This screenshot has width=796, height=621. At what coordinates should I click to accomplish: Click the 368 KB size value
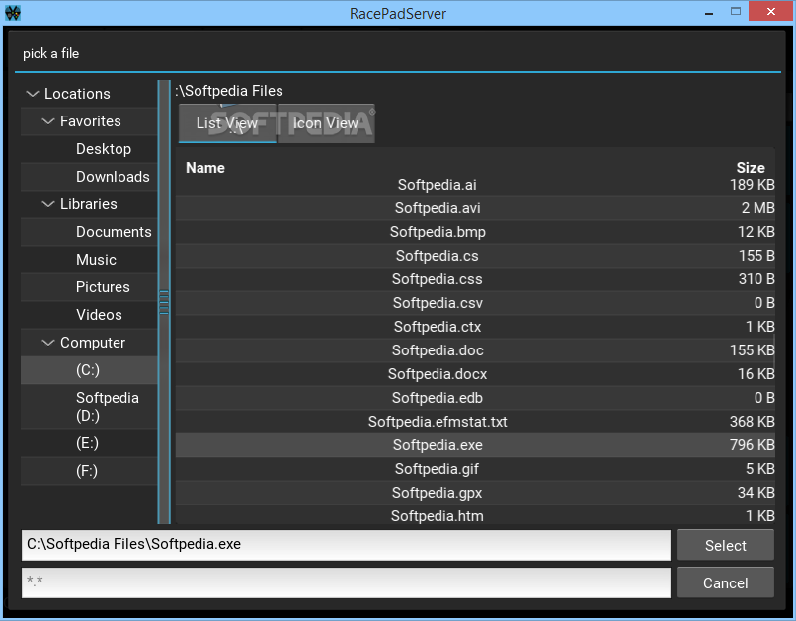pyautogui.click(x=752, y=422)
